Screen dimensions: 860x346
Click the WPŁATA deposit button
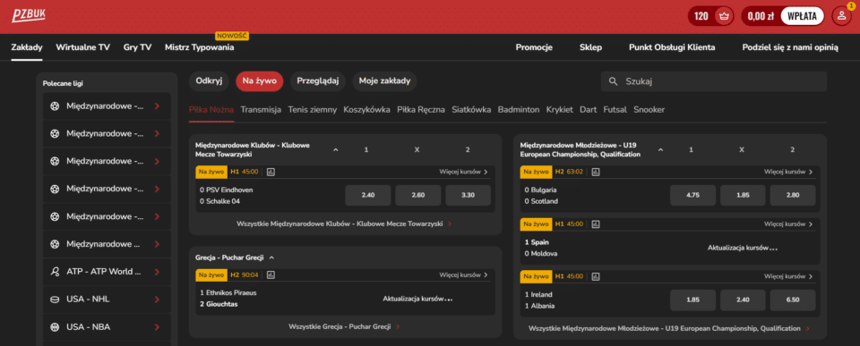(x=803, y=16)
